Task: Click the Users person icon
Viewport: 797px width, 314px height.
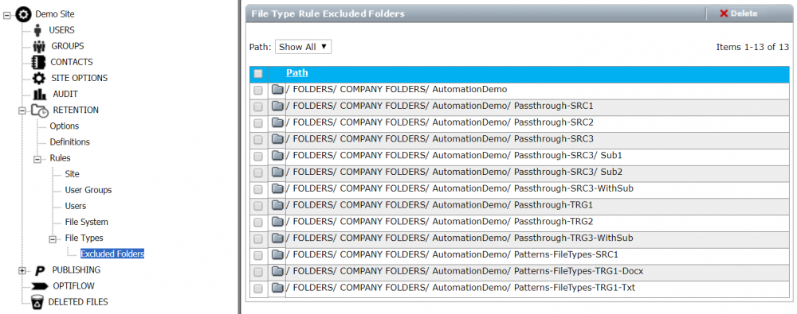Action: tap(37, 30)
